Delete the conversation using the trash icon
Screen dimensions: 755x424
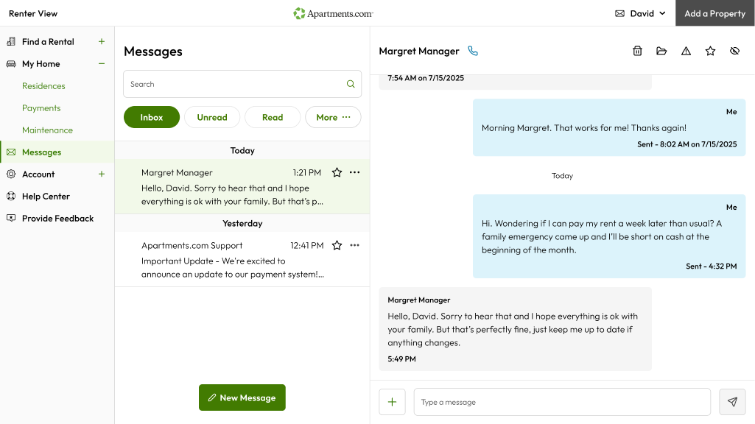coord(637,51)
